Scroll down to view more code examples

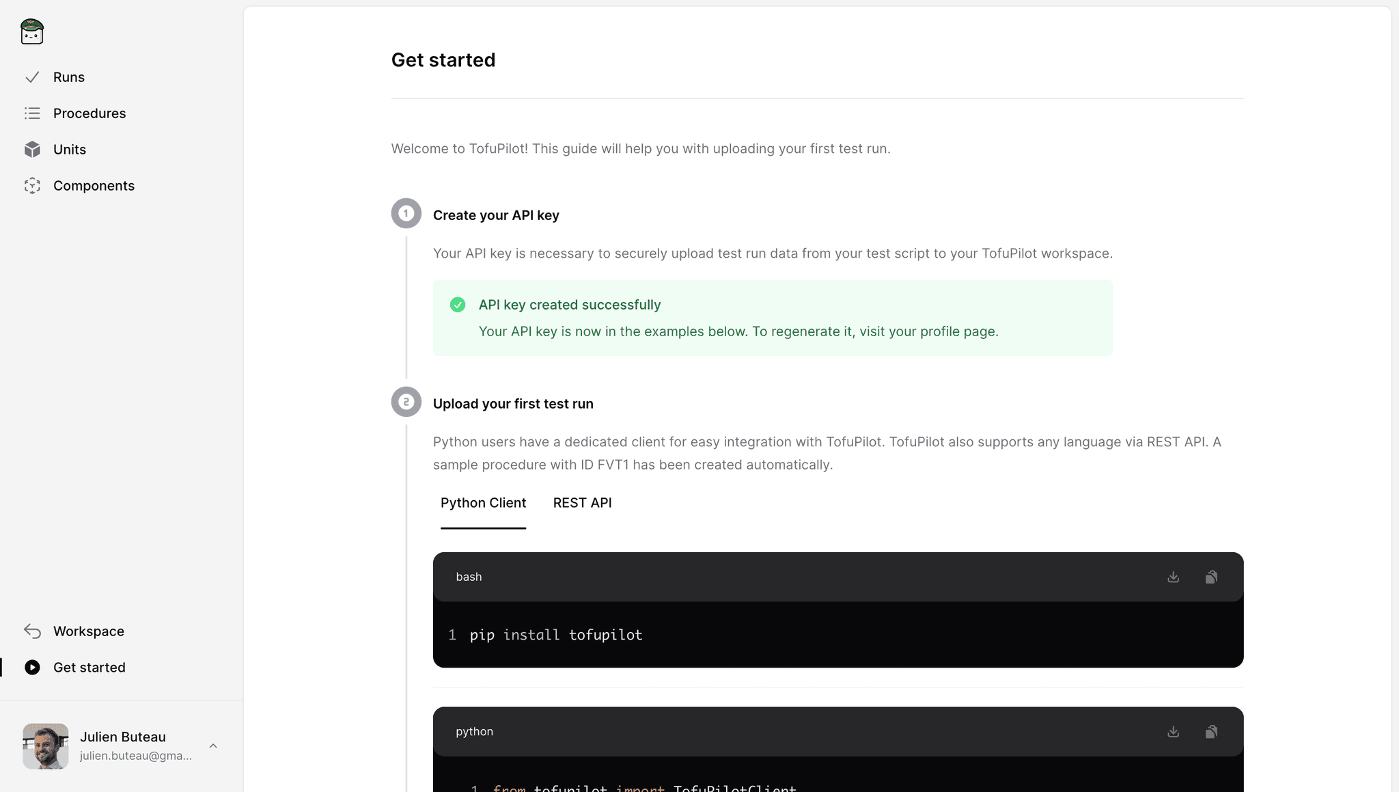coord(699,577)
